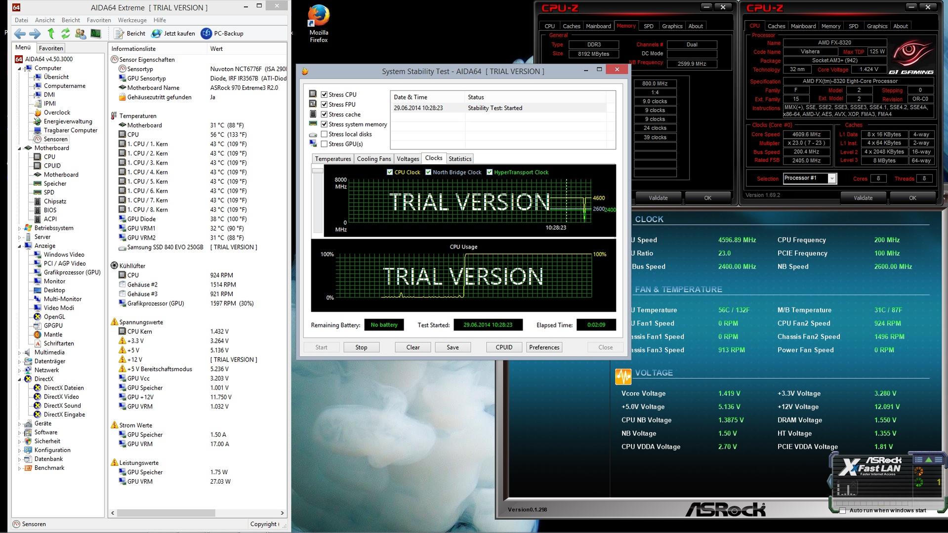Open stability test Preferences

pos(544,347)
